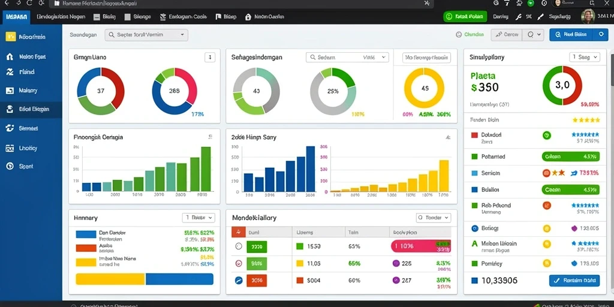
Task: Click the green button in the top bar
Action: (x=465, y=16)
